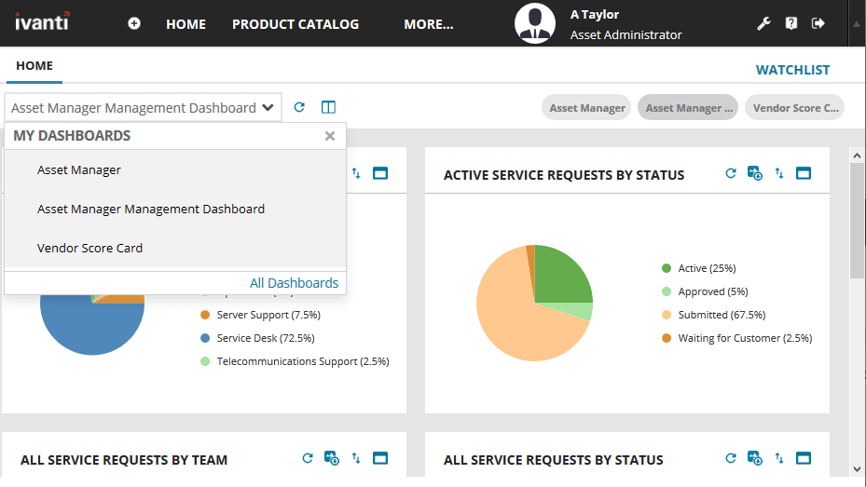Refresh Active Service Requests by Status chart
This screenshot has width=866, height=487.
pos(731,173)
